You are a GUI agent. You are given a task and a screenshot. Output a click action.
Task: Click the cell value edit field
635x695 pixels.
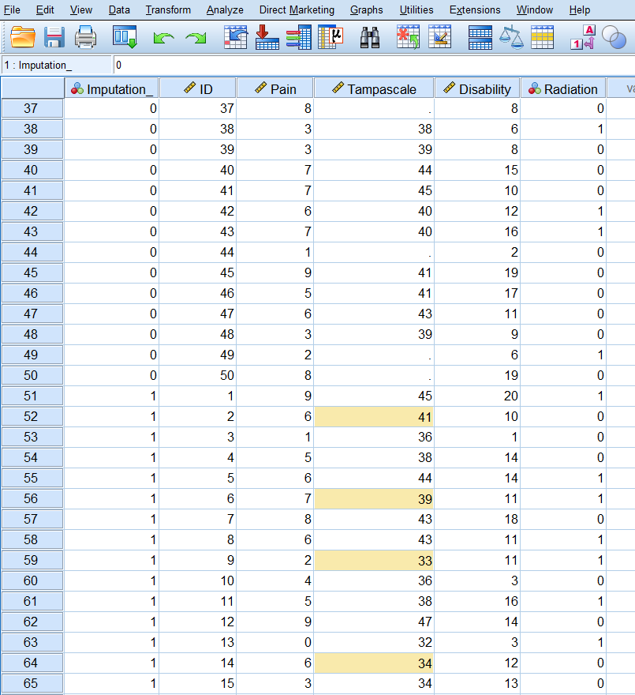pyautogui.click(x=371, y=65)
